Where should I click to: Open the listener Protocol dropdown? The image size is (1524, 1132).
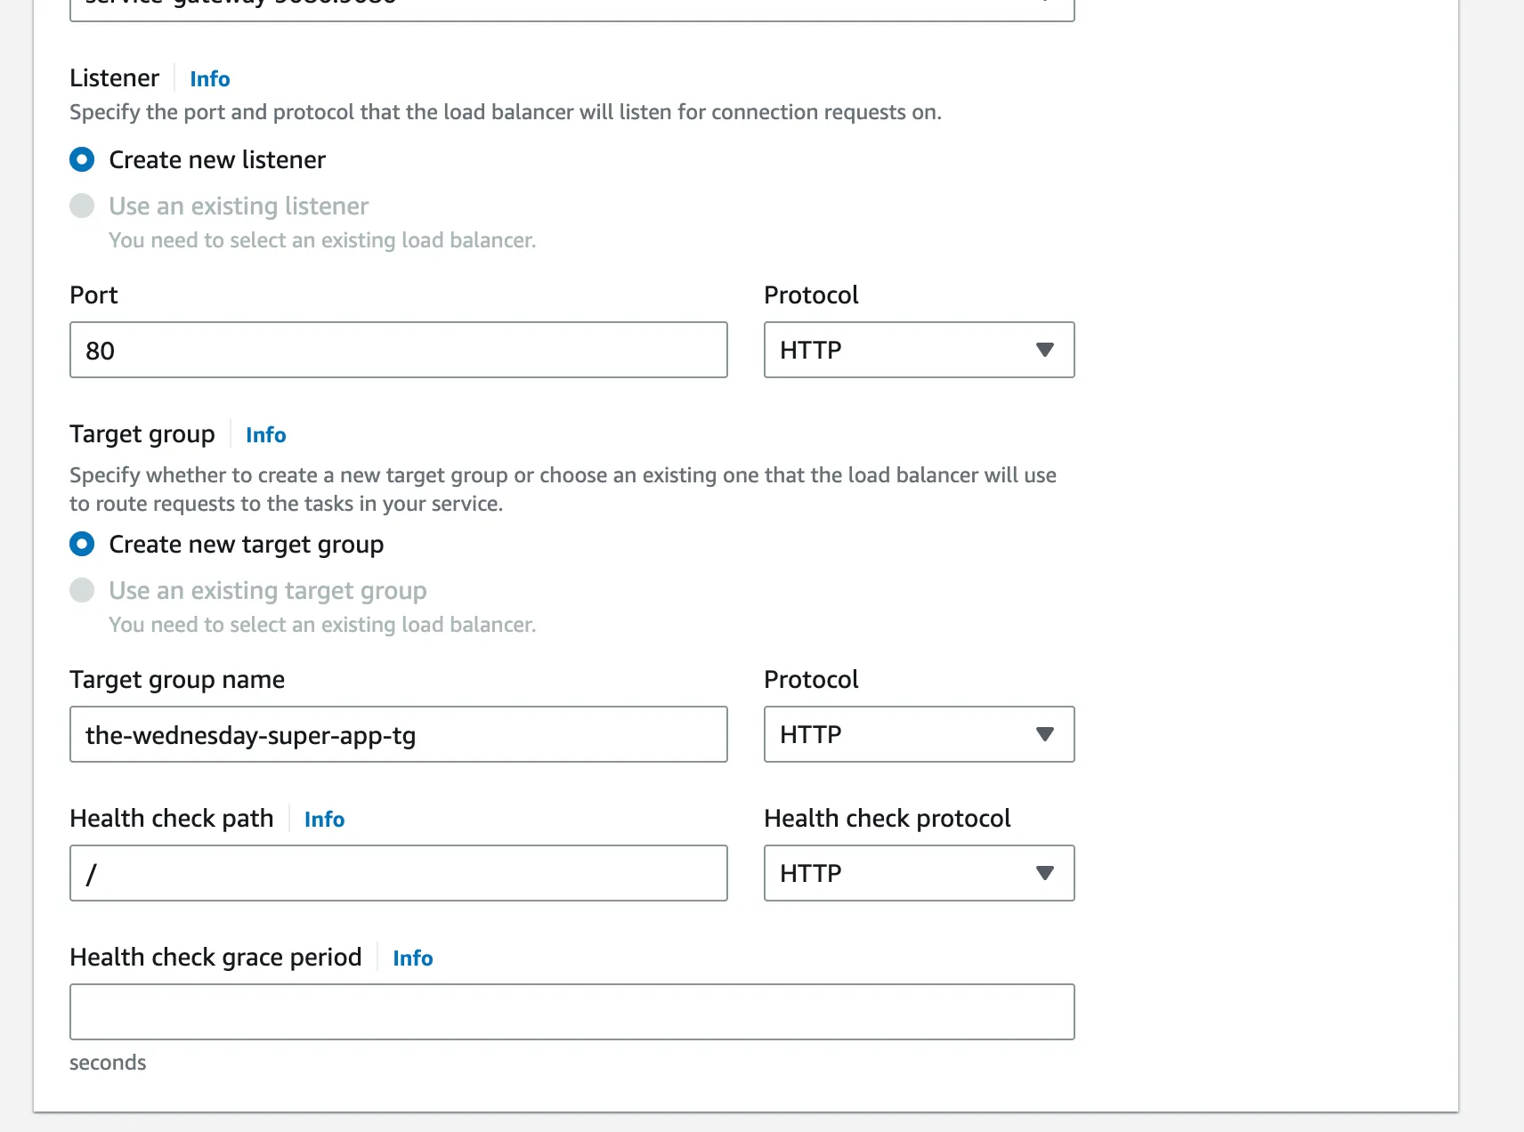(919, 350)
